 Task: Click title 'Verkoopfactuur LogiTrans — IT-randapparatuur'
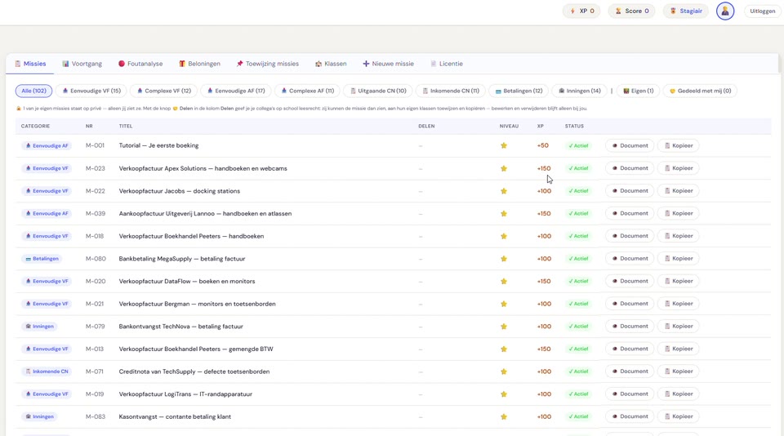click(x=185, y=394)
